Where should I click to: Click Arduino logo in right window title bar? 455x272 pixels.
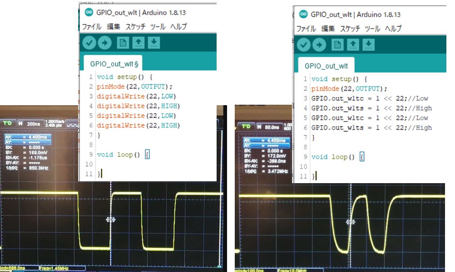[x=303, y=14]
